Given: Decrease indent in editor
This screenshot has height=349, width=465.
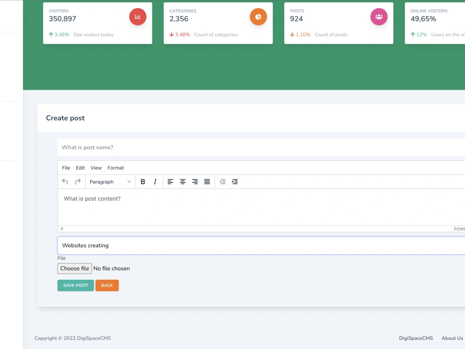Looking at the screenshot, I should point(222,181).
